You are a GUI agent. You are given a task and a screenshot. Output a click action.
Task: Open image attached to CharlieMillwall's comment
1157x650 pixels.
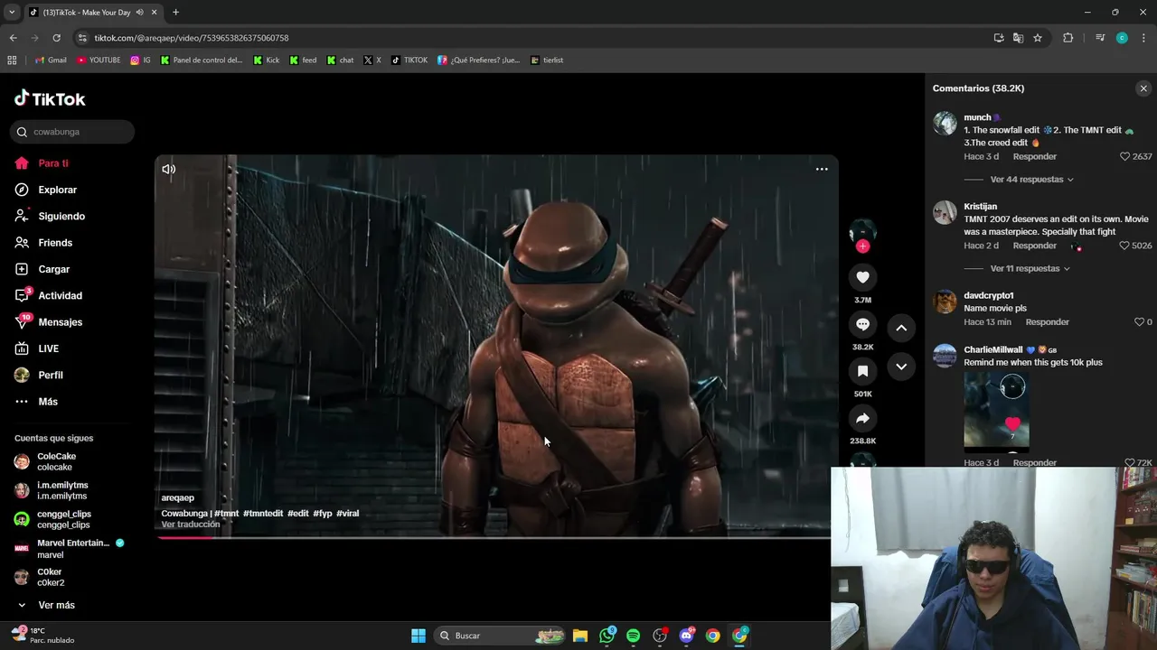coord(996,412)
